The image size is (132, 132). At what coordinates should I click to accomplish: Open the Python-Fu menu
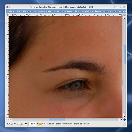pos(97,11)
